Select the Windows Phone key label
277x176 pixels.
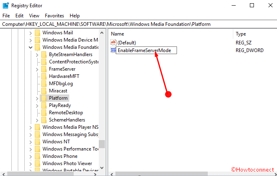pos(60,156)
